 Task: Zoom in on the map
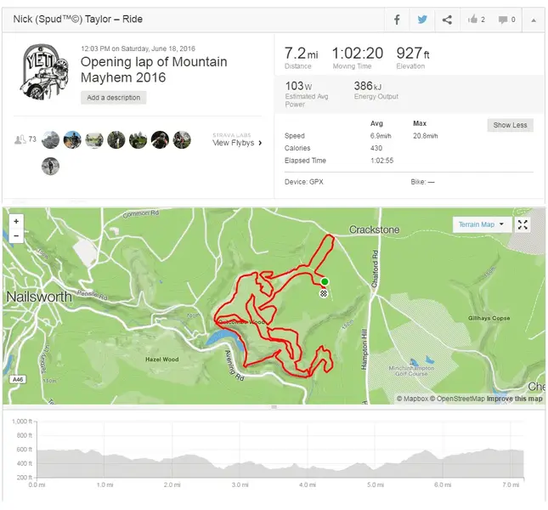click(16, 221)
